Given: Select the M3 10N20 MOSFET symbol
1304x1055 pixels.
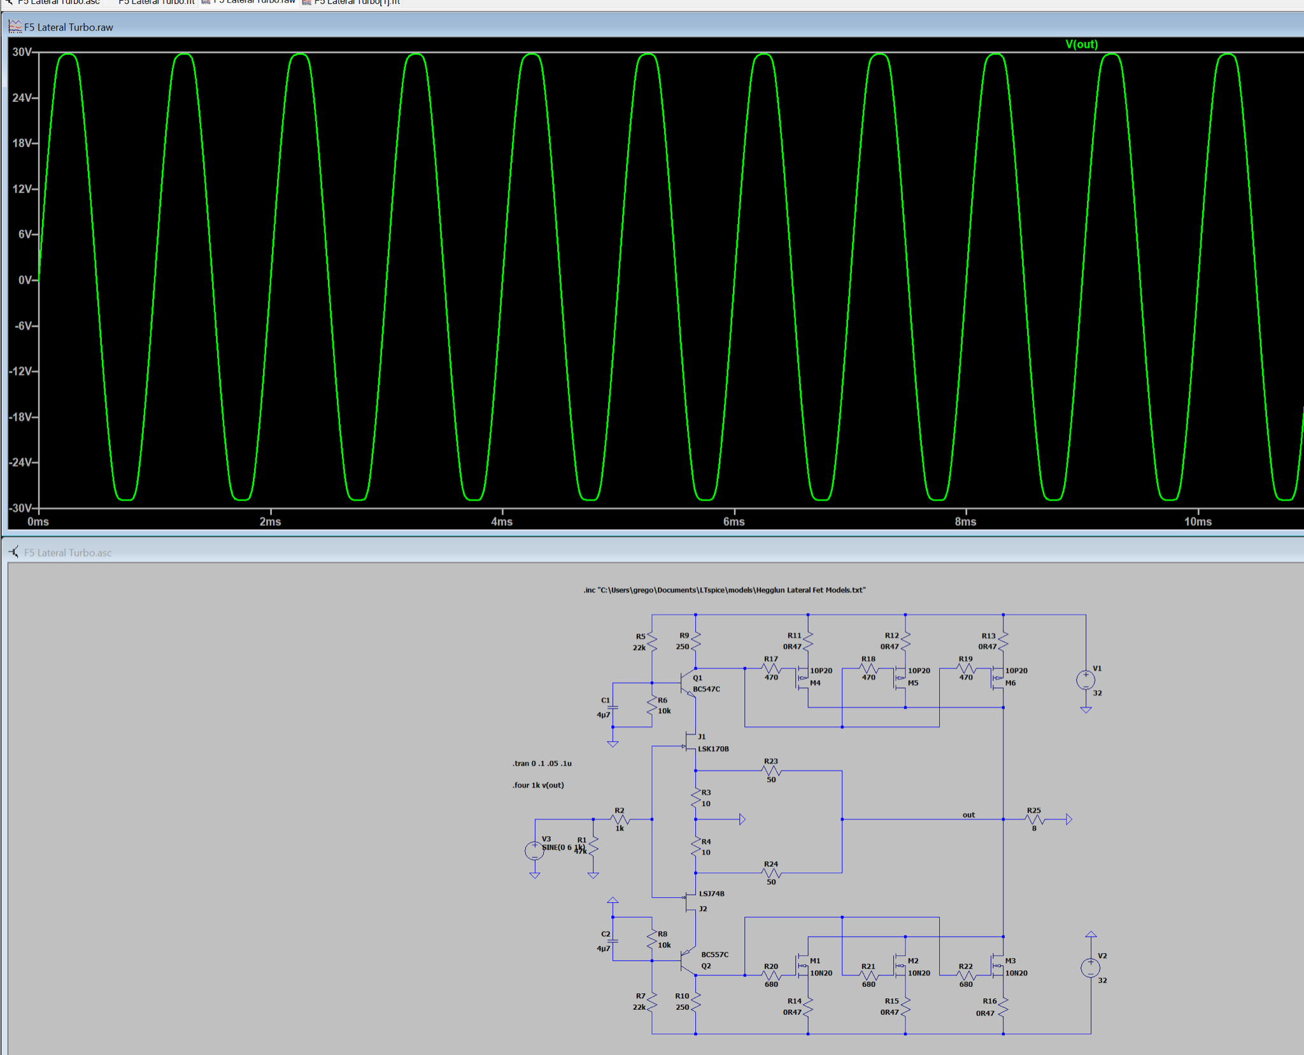Looking at the screenshot, I should (x=997, y=965).
